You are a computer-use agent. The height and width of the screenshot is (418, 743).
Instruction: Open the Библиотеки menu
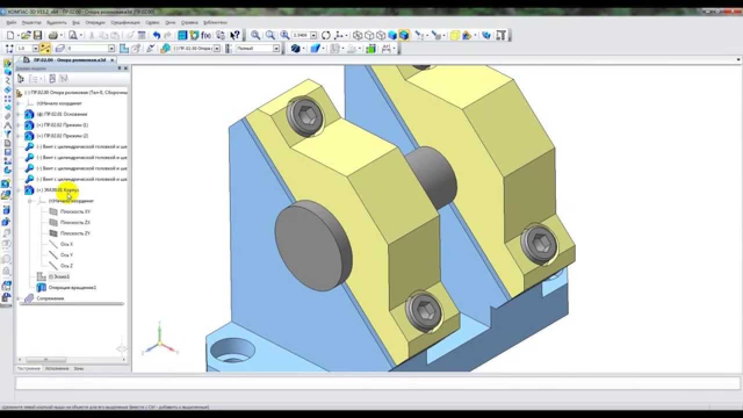215,23
